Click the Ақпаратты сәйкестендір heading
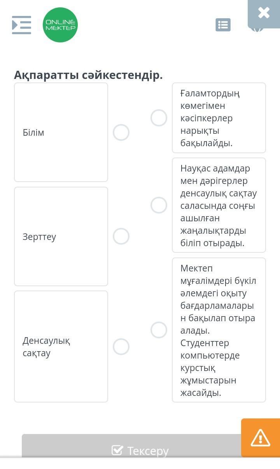Viewport: 280px width, 469px height. point(88,75)
